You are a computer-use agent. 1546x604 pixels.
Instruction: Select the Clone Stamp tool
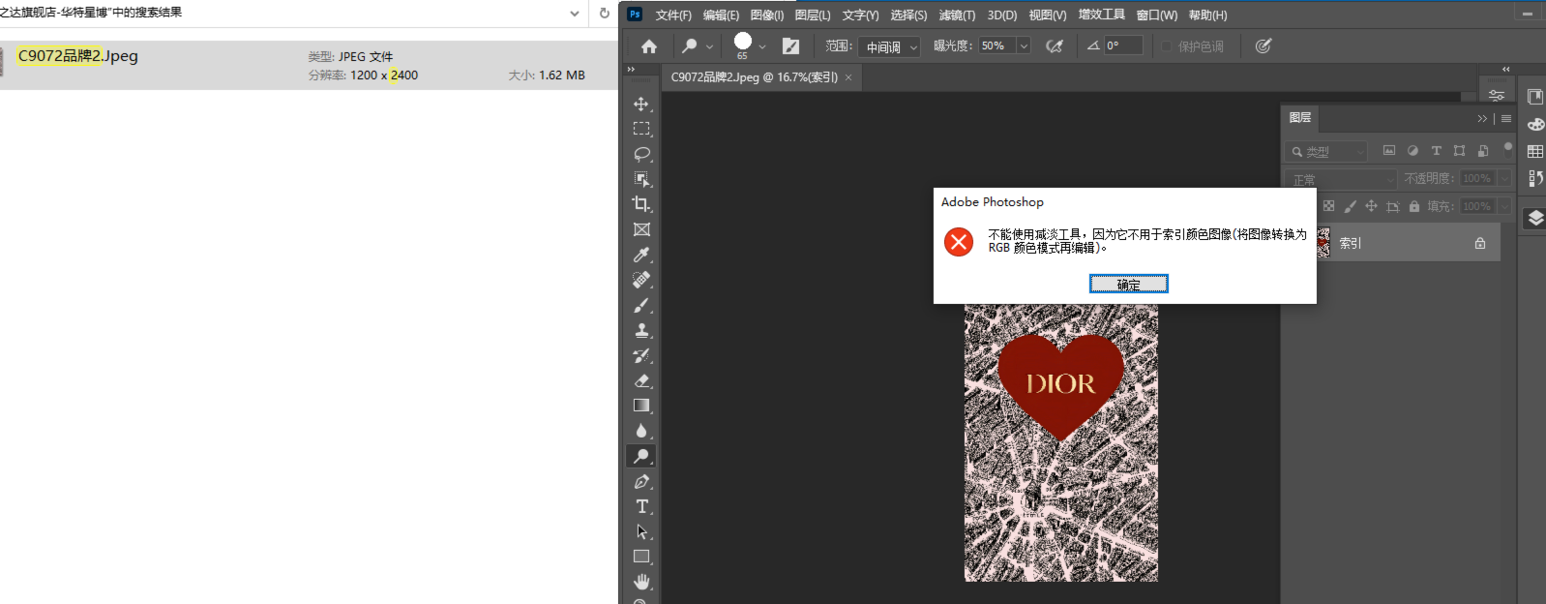pos(640,330)
